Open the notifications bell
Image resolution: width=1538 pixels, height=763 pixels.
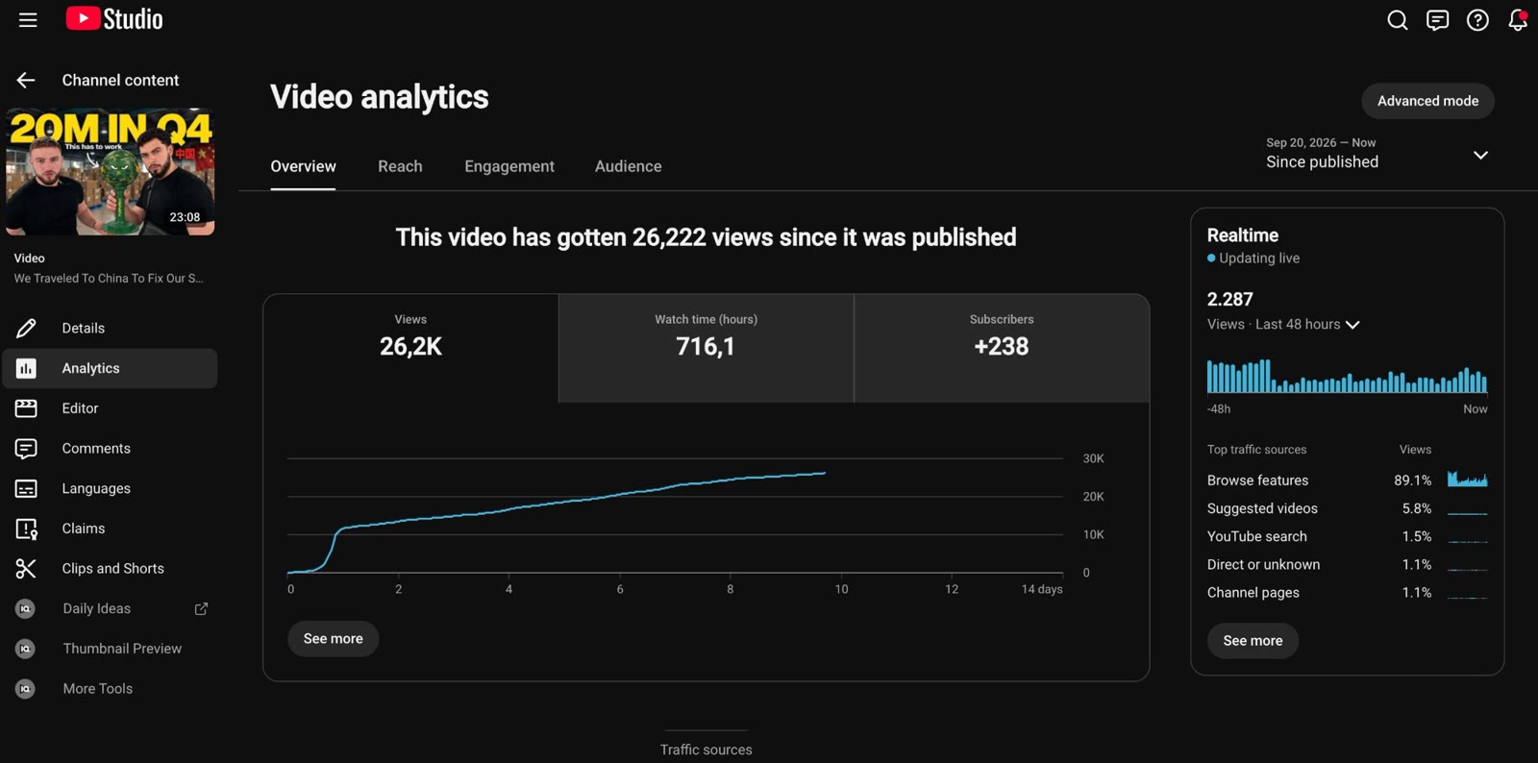click(1518, 20)
